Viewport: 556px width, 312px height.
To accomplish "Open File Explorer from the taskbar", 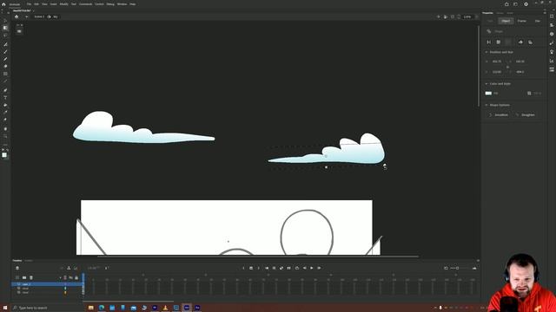I will coord(90,308).
